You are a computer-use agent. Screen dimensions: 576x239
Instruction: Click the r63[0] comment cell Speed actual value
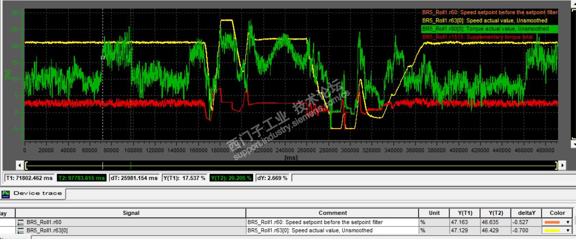tap(332, 230)
